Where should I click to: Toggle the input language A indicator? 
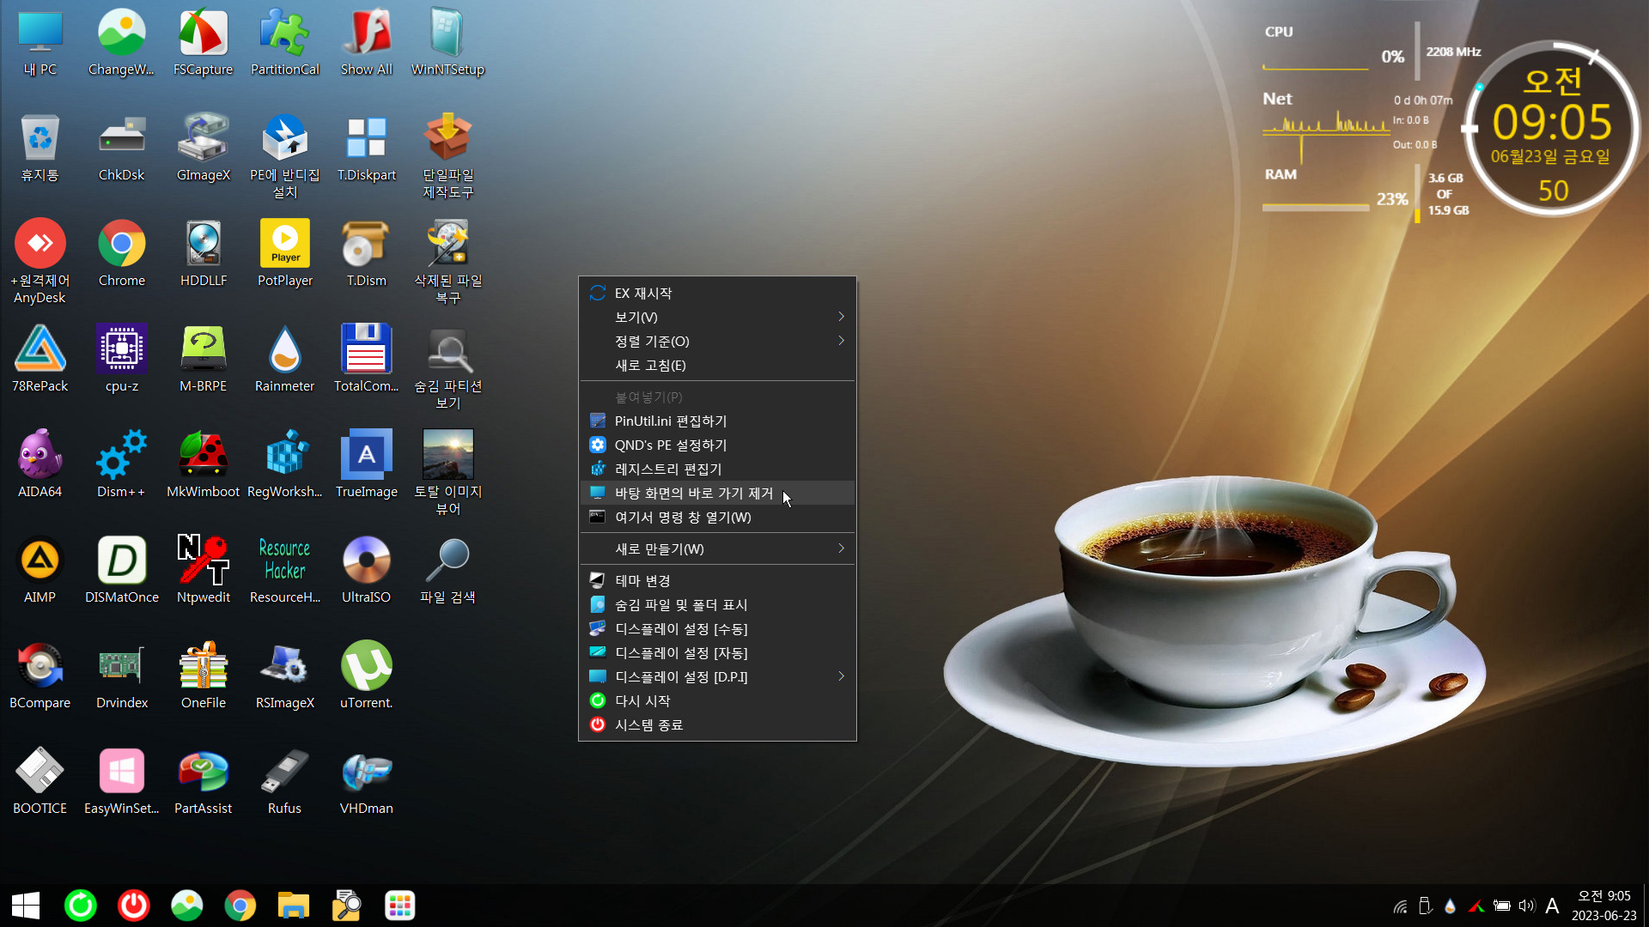[1552, 906]
